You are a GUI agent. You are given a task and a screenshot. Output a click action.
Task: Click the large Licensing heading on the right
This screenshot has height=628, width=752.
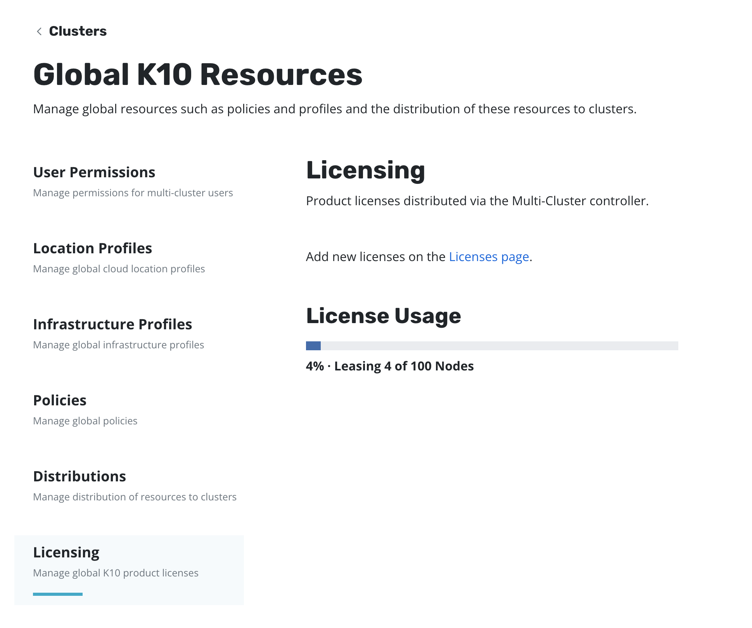click(365, 170)
